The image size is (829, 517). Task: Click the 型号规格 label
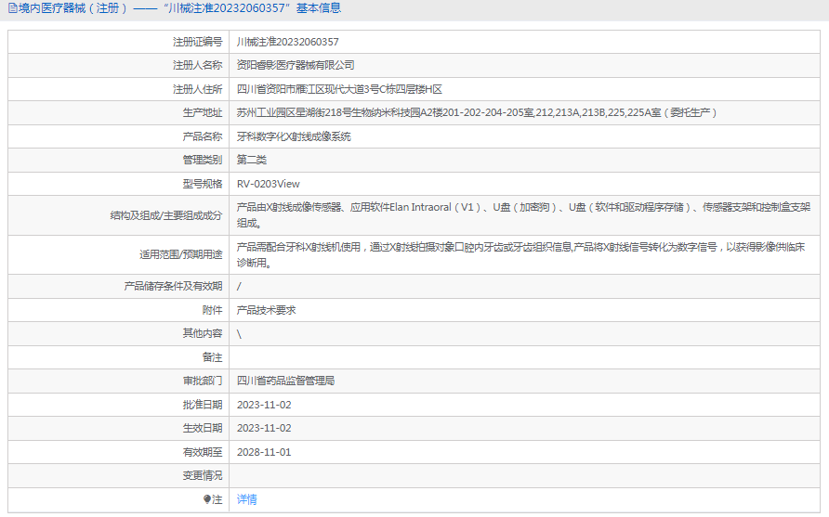pyautogui.click(x=203, y=184)
